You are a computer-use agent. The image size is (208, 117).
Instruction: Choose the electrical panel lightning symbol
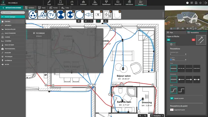[x=98, y=15]
